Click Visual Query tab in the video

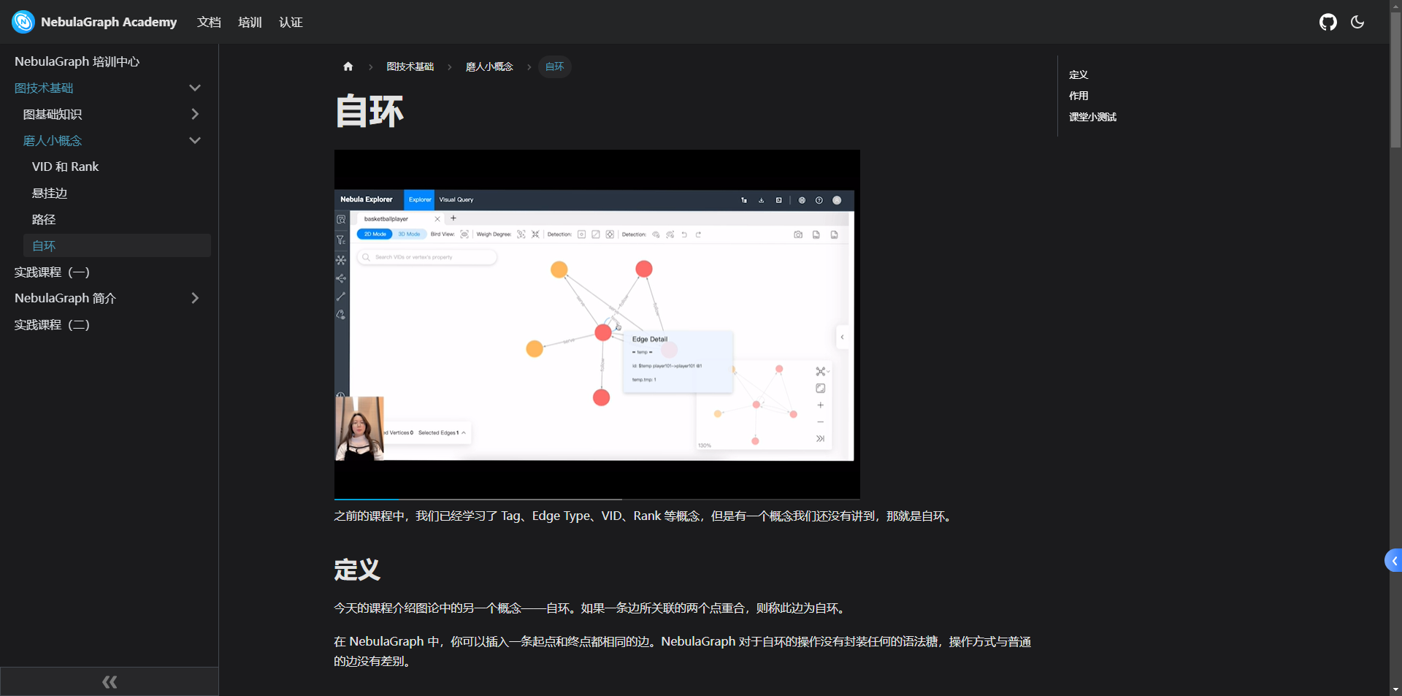pyautogui.click(x=456, y=199)
